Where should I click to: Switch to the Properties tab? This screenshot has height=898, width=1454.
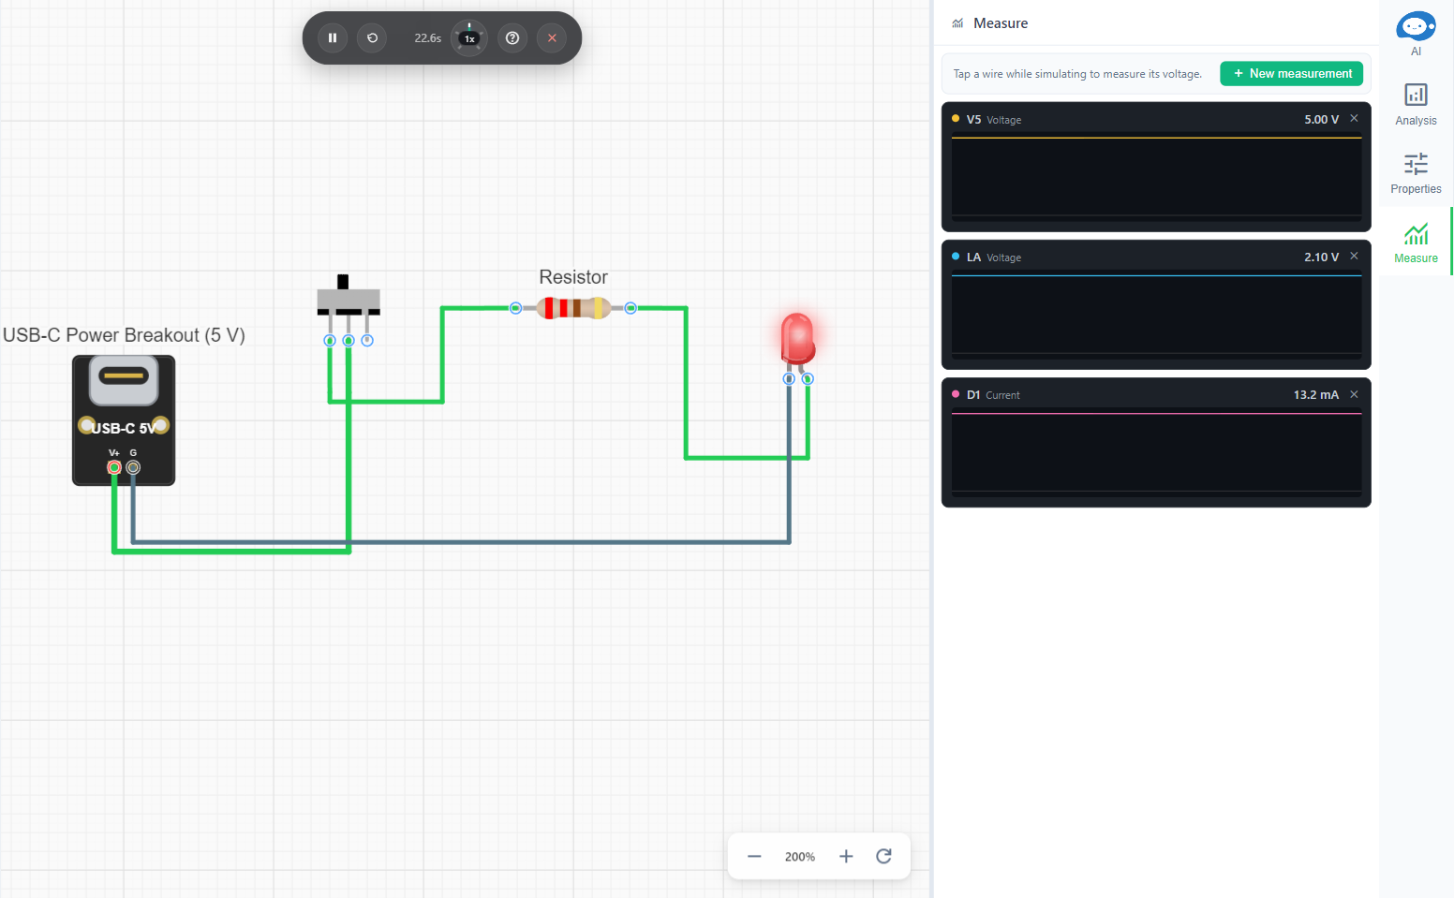pos(1416,173)
